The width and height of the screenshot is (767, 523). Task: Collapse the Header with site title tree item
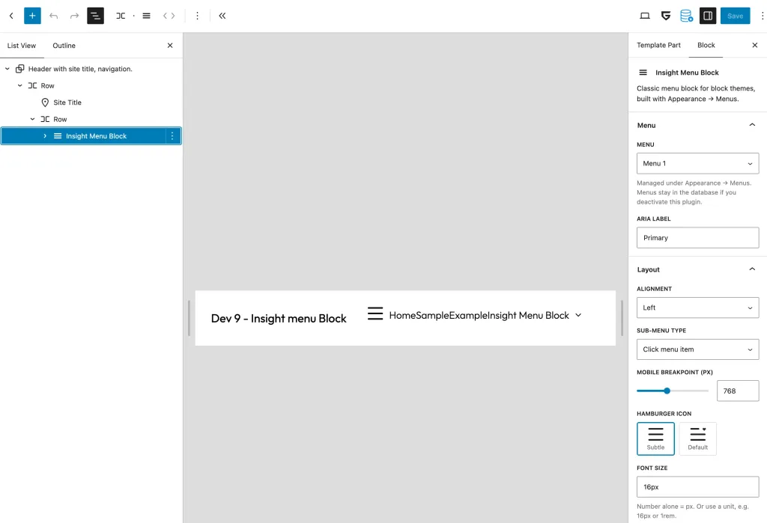[x=7, y=69]
